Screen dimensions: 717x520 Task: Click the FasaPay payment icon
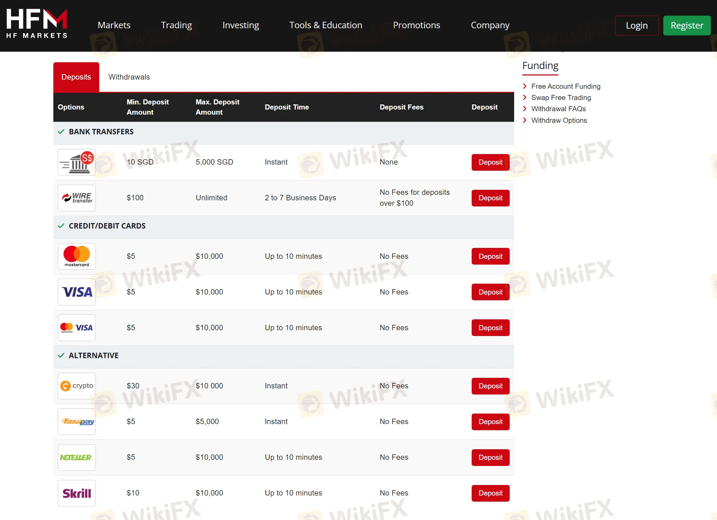(x=77, y=422)
